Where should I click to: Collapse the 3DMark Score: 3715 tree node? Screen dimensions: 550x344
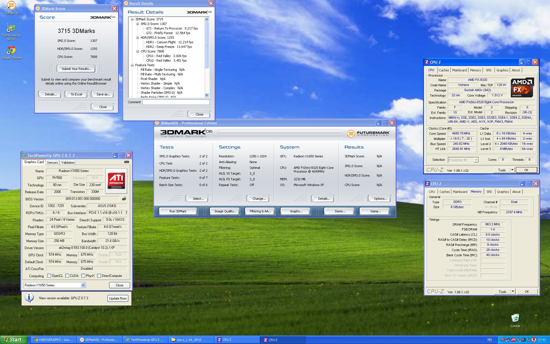132,19
